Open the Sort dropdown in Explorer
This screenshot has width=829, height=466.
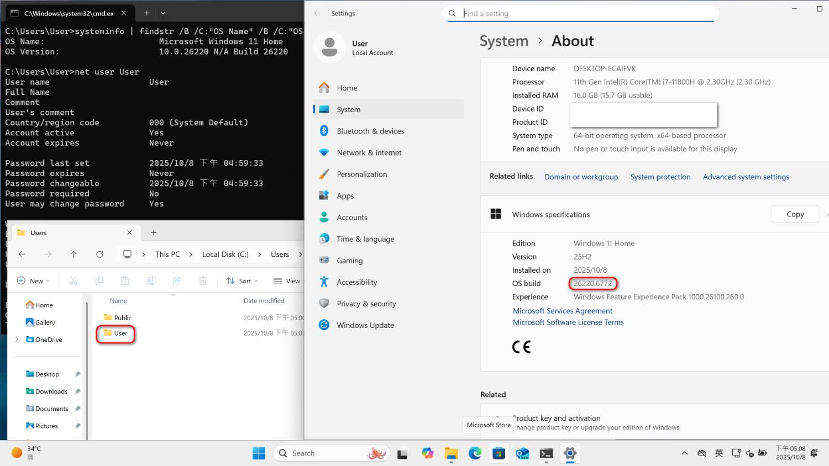click(242, 281)
